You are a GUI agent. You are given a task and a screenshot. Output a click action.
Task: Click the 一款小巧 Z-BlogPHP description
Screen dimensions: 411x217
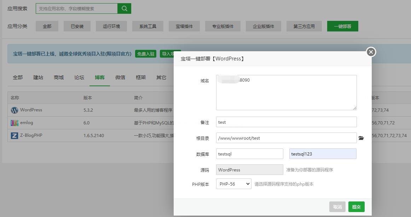tap(154, 136)
